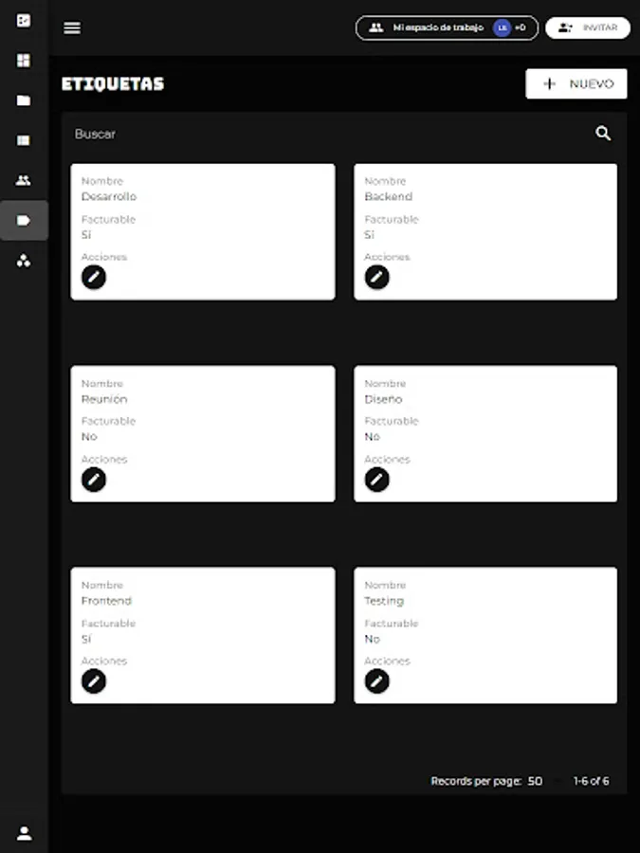Click Facturable value Sí in Backend card
The width and height of the screenshot is (640, 853).
tap(370, 234)
